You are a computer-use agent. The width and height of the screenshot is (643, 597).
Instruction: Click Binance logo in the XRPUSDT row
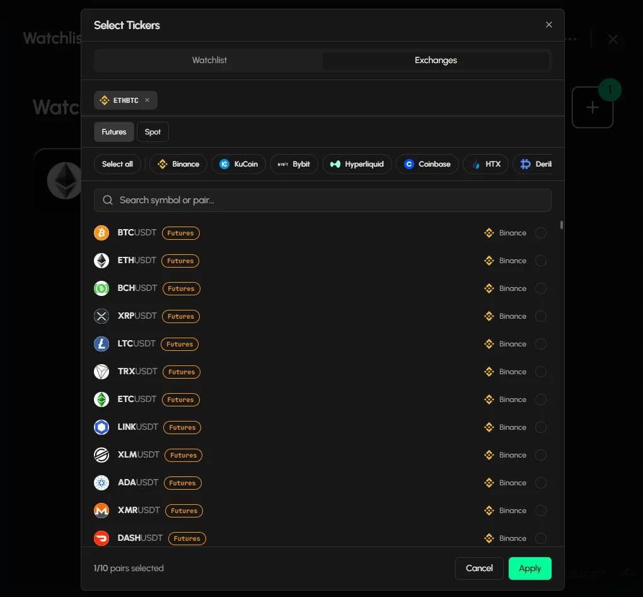tap(489, 316)
